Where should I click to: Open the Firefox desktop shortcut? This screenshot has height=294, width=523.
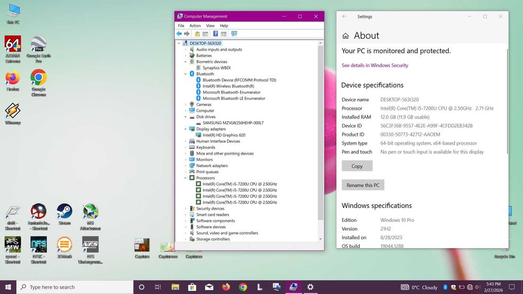(13, 80)
